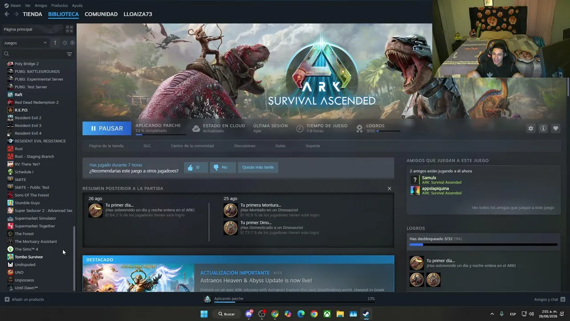Click the Windows Start button
The image size is (570, 321).
click(x=204, y=314)
